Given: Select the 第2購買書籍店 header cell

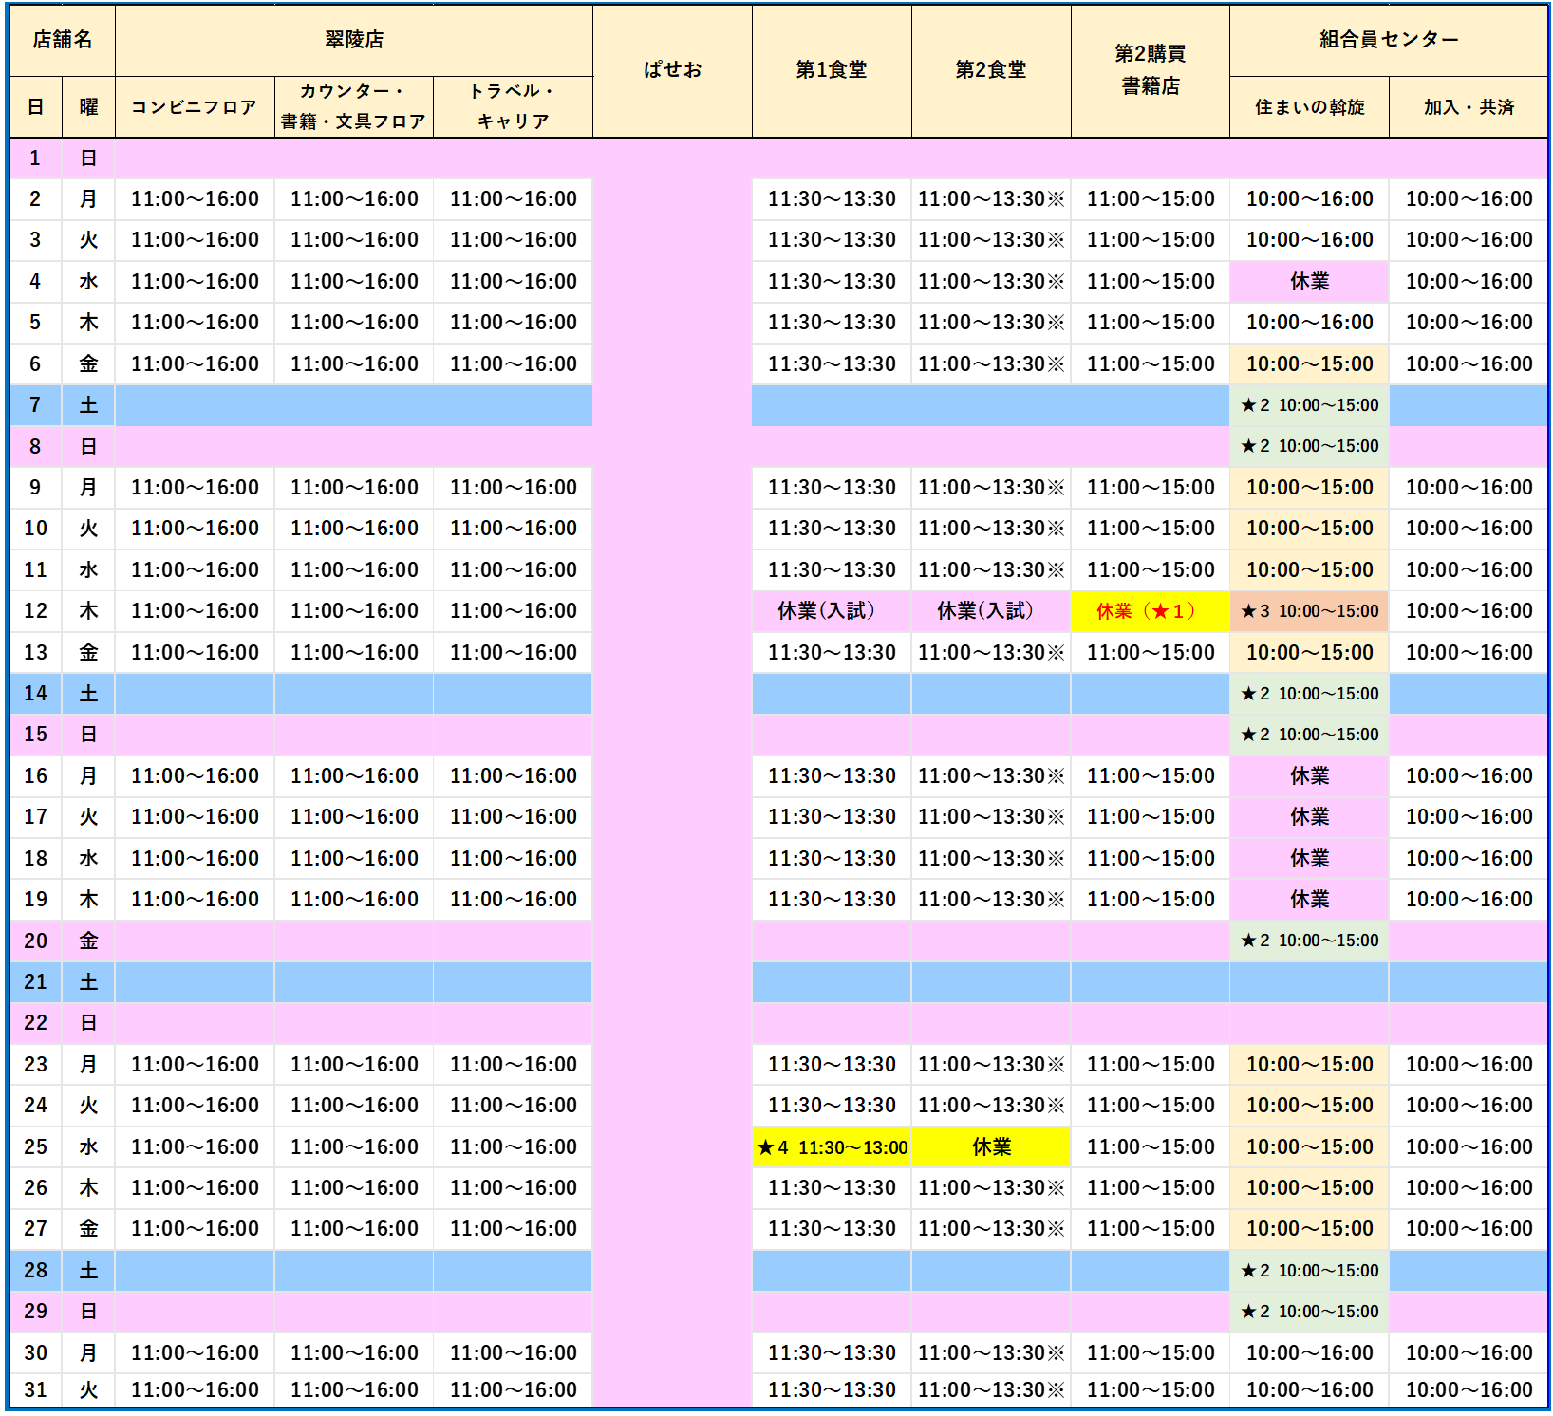Looking at the screenshot, I should (x=1151, y=70).
